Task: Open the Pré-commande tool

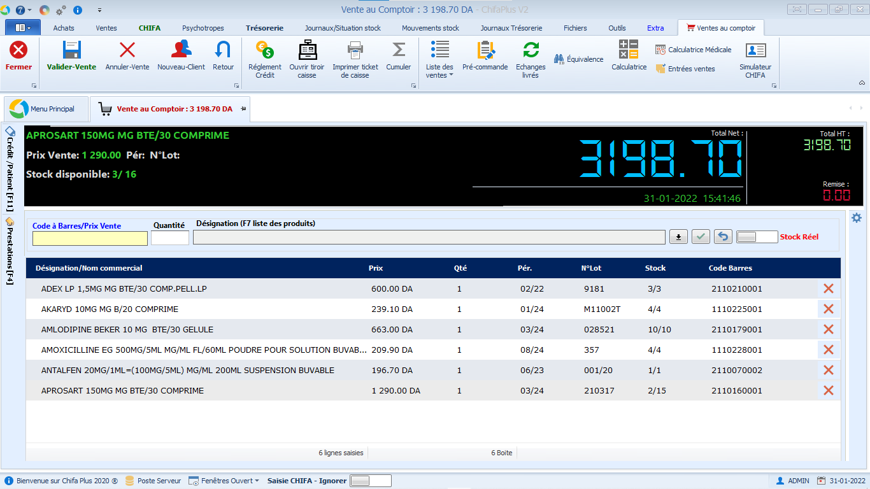Action: point(485,51)
